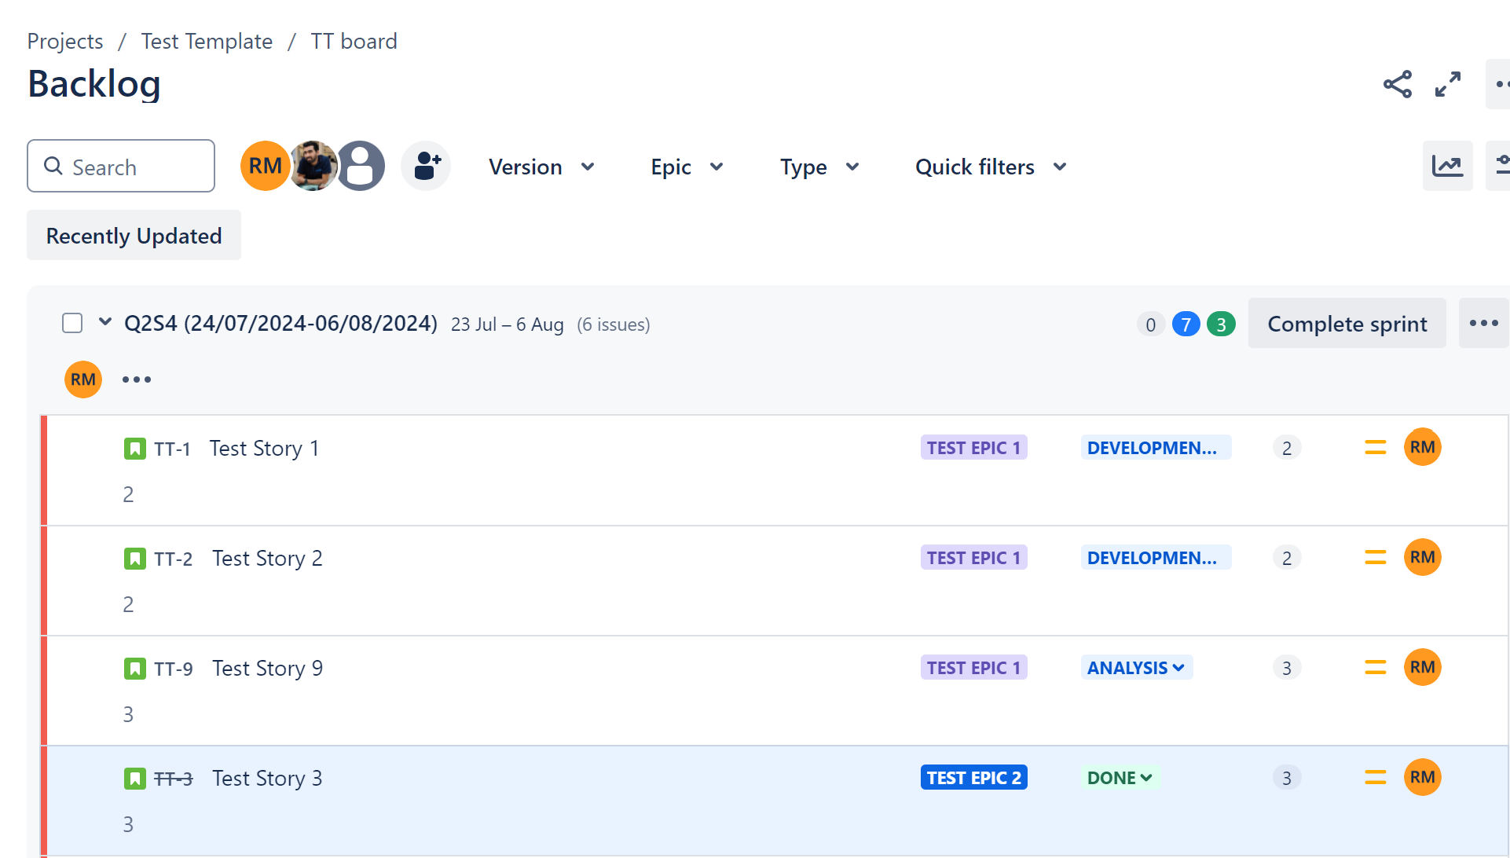Open sprint actions menu next to Complete sprint
1510x858 pixels.
1483,323
